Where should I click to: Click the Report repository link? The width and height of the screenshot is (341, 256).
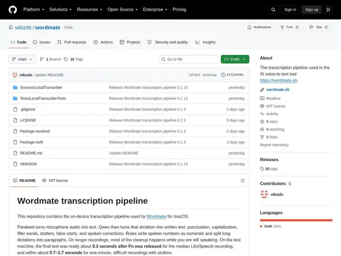point(274,145)
